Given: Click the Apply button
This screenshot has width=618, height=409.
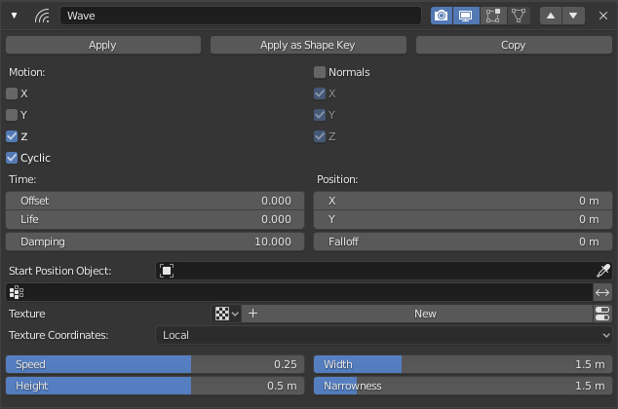Looking at the screenshot, I should point(103,45).
